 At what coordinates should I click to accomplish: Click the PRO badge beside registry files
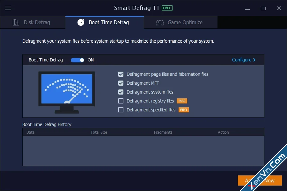(182, 101)
